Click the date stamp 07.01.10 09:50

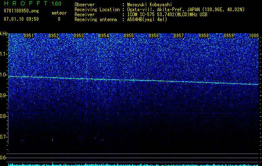pyautogui.click(x=21, y=19)
